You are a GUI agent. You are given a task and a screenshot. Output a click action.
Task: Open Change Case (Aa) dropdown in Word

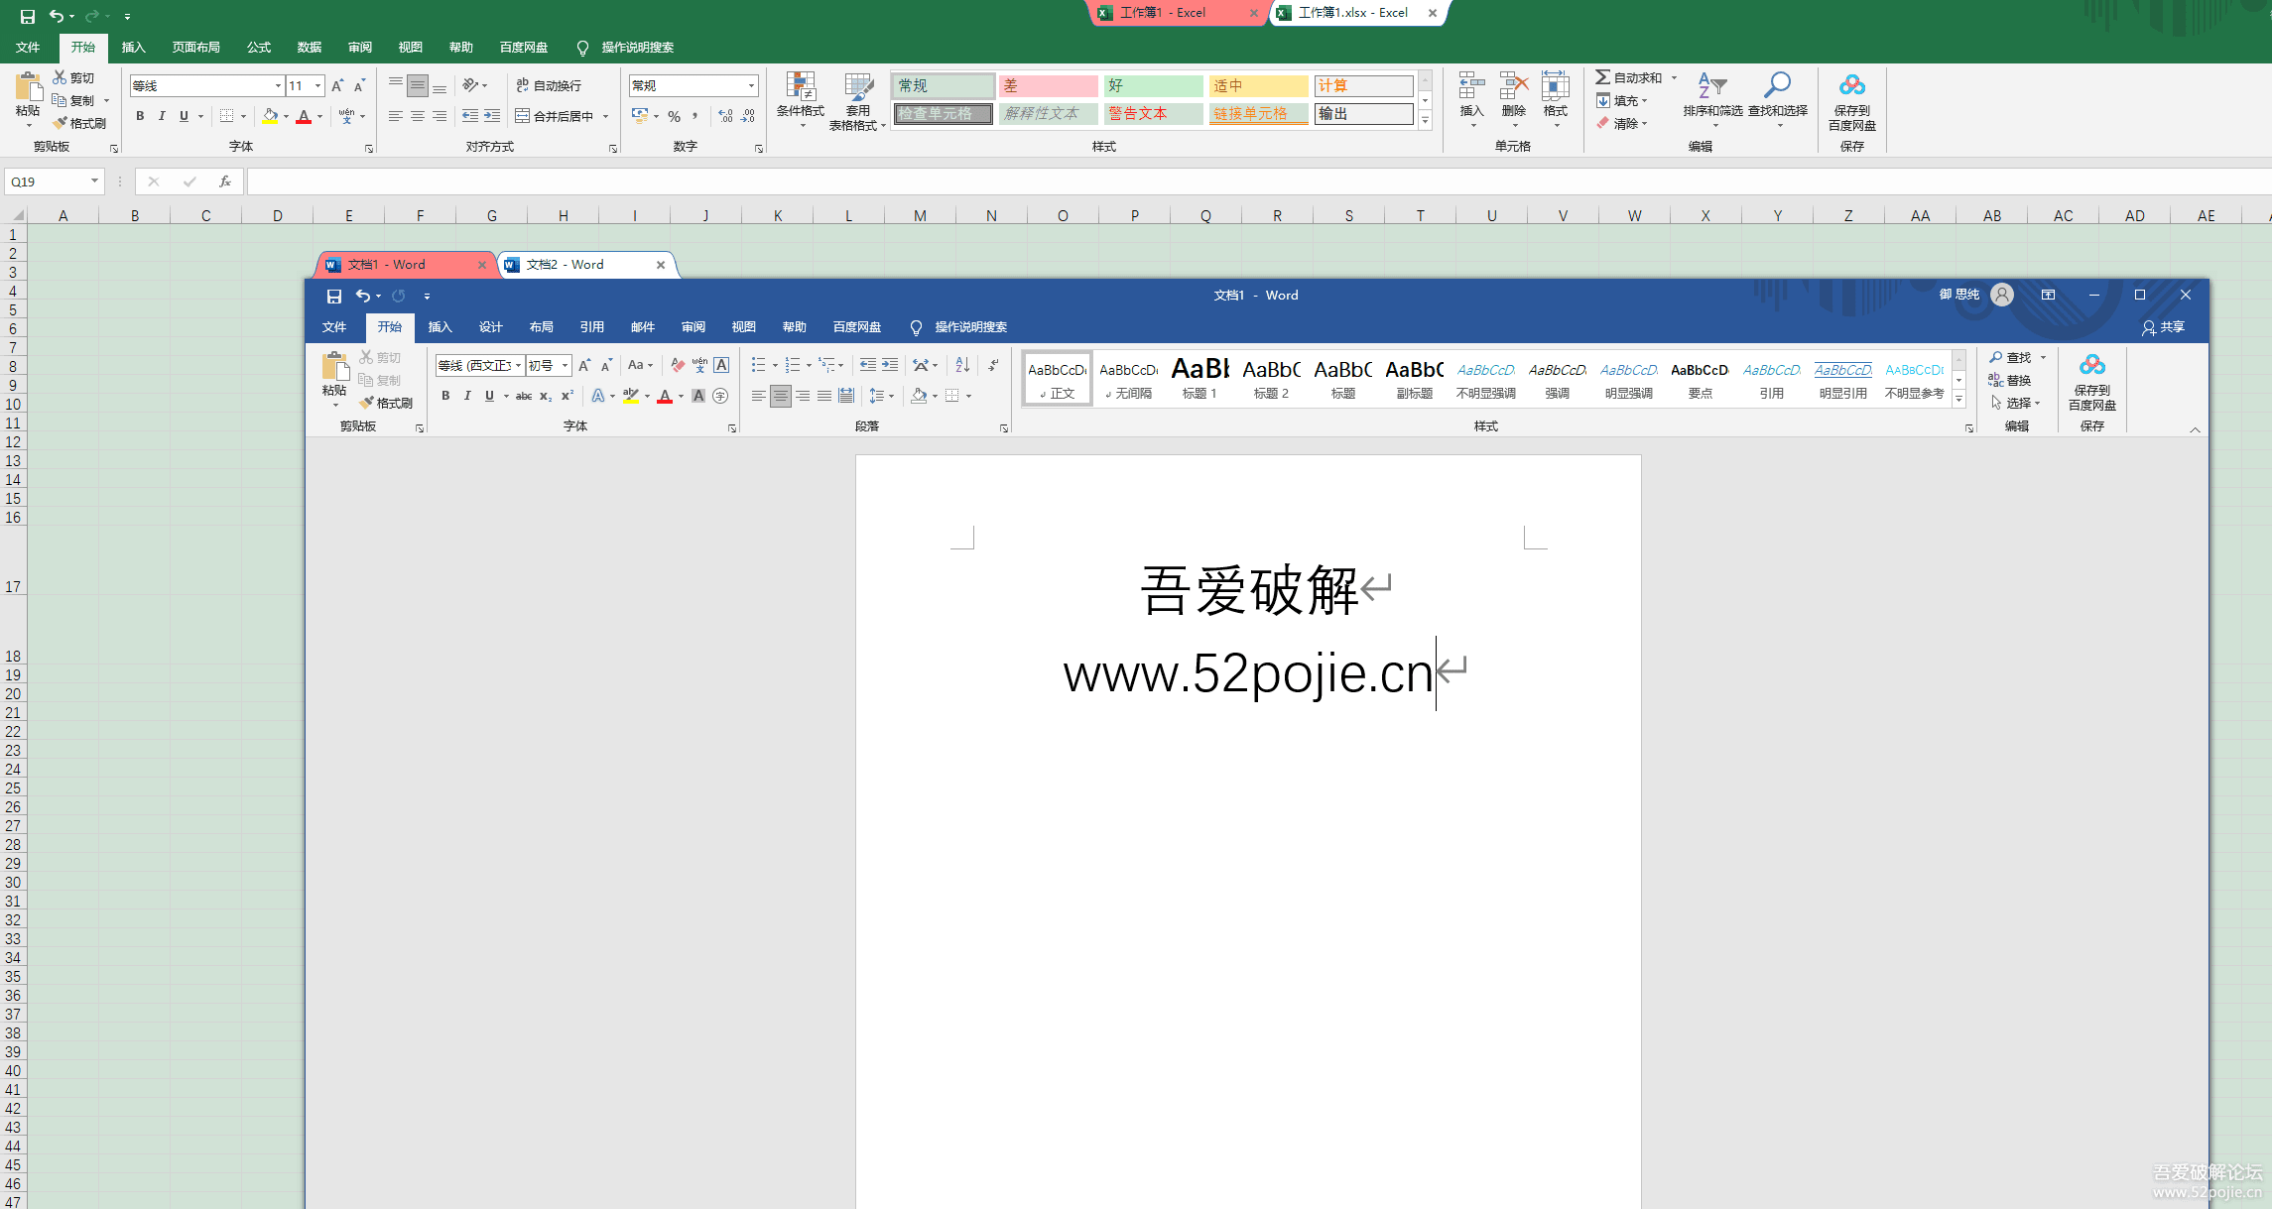[x=641, y=365]
